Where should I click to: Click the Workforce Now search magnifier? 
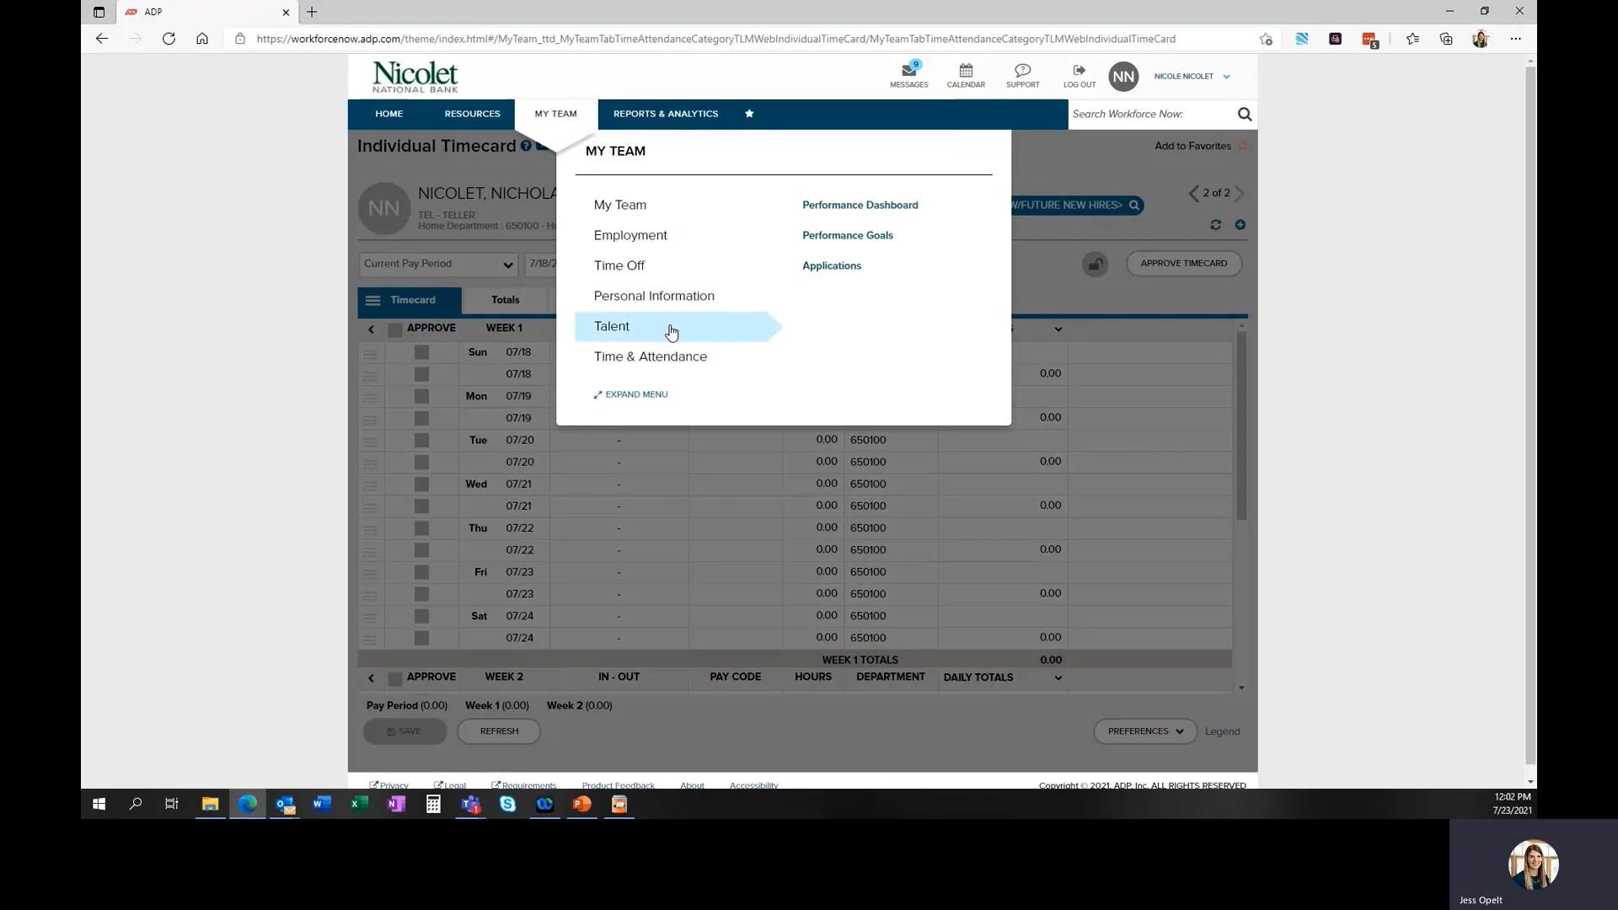pos(1245,115)
